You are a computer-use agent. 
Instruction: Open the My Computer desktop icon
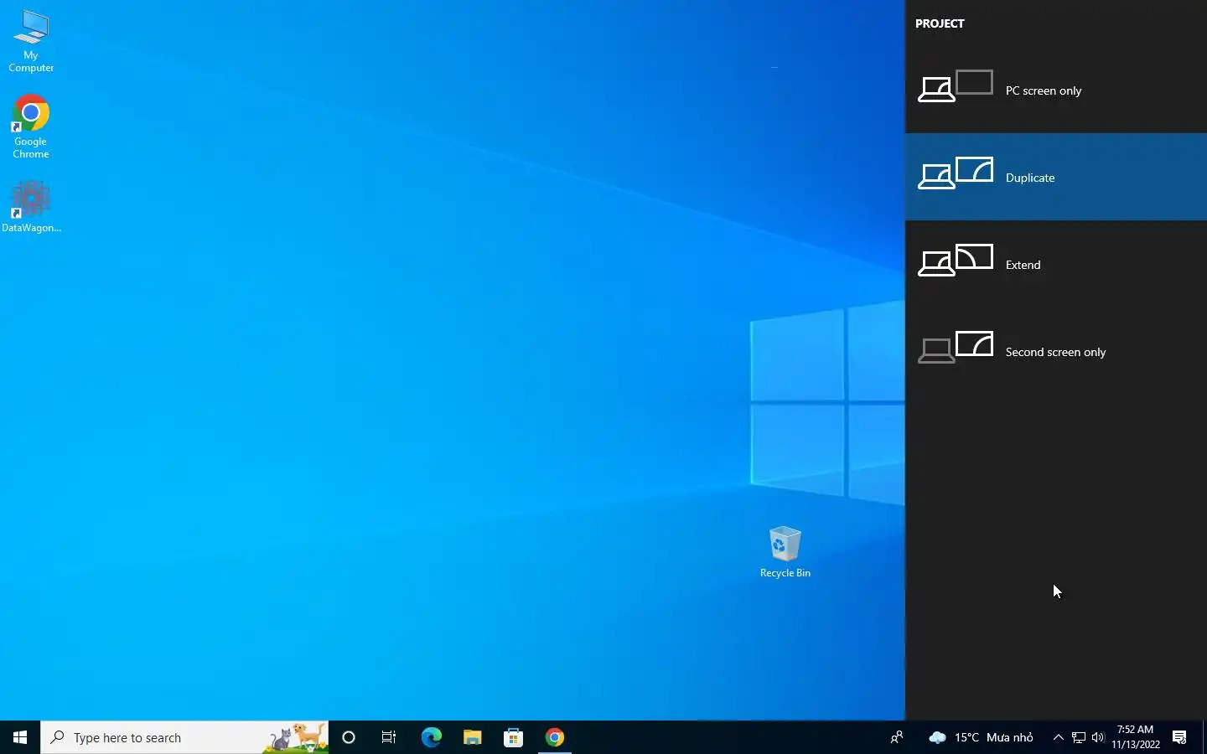pos(31,41)
